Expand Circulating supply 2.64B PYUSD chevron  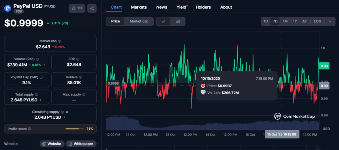click(x=64, y=117)
